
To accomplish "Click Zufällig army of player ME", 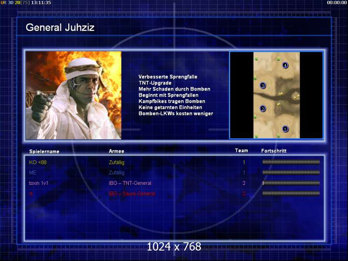I will click(x=117, y=173).
